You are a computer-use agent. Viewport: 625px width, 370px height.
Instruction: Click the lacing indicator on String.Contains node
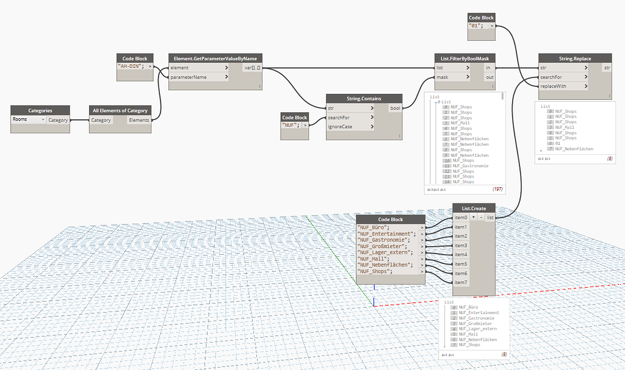click(x=400, y=135)
